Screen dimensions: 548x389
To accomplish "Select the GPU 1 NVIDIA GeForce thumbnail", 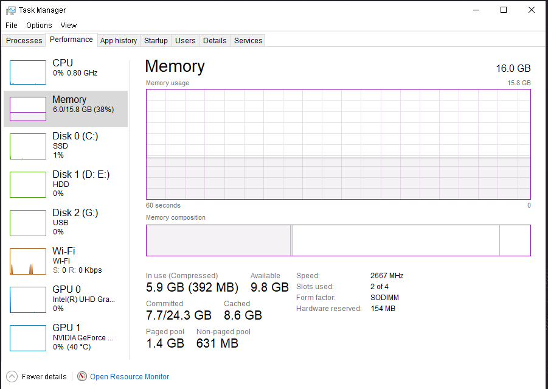I will click(28, 338).
